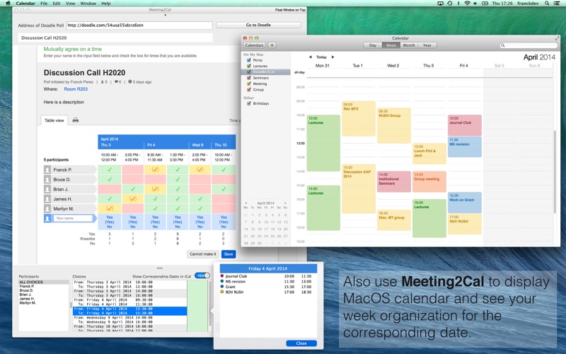Open the Wi-Fi status menu
566x354 pixels.
(467, 4)
